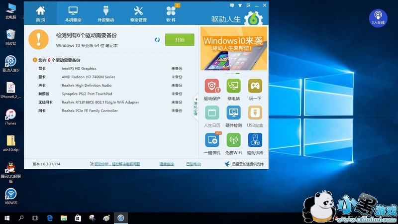Image resolution: width=398 pixels, height=224 pixels.
Task: Open the 人生日历 calendar tool
Action: 212,117
